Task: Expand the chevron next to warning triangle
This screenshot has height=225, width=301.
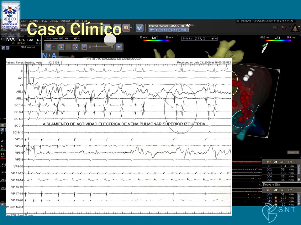Action: (x=299, y=27)
